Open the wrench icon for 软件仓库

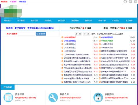coord(53,97)
